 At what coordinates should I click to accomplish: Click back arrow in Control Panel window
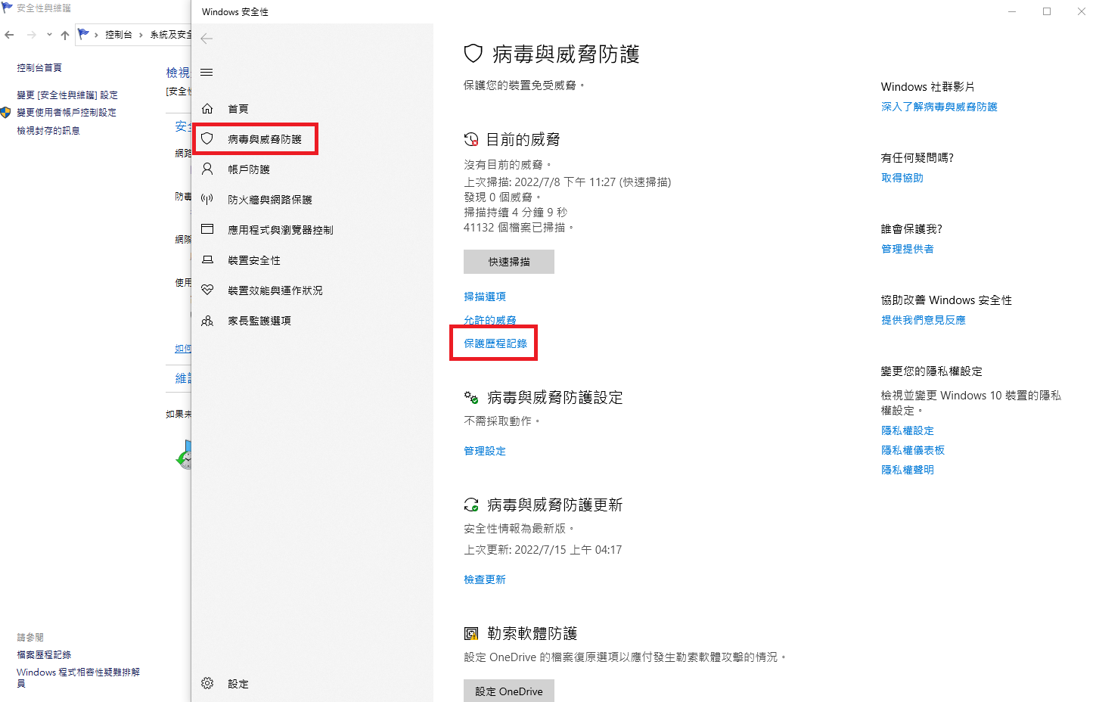coord(9,35)
